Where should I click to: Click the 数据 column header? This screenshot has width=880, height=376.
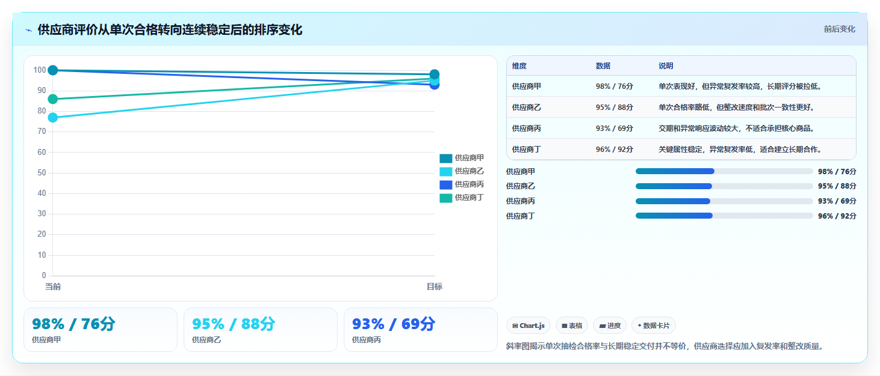click(x=603, y=66)
